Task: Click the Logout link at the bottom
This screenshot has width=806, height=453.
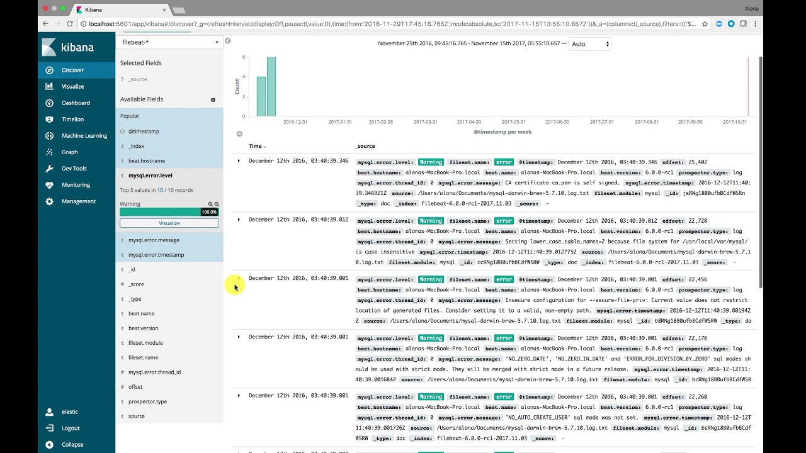Action: (x=69, y=428)
